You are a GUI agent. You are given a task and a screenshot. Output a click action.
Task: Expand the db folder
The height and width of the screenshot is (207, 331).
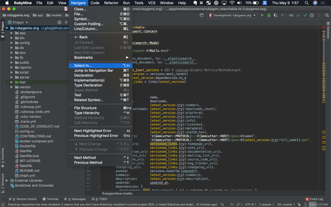(x=12, y=48)
